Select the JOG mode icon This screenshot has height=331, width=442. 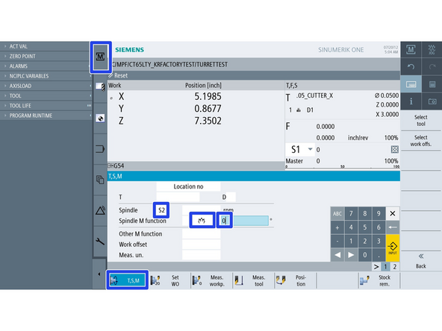point(432,50)
